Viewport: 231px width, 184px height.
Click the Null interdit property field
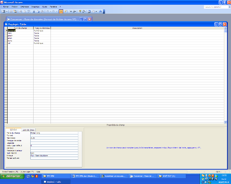[54, 153]
